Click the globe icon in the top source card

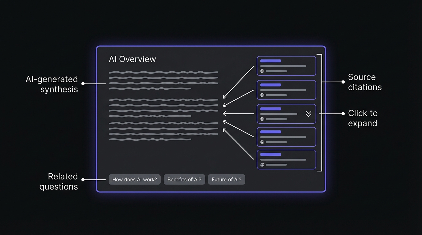pos(262,71)
